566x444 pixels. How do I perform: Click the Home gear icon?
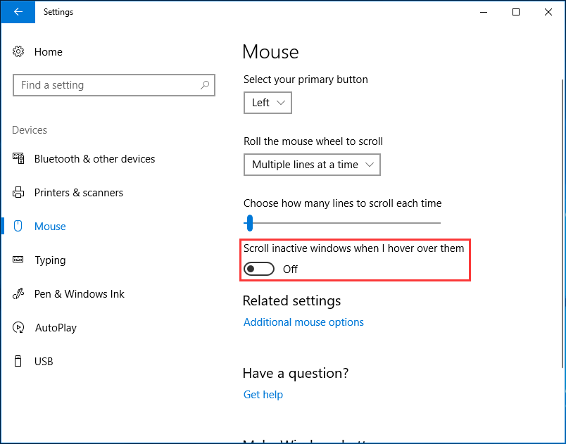[x=19, y=51]
